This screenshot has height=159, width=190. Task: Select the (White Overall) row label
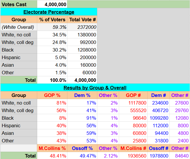click(x=19, y=27)
